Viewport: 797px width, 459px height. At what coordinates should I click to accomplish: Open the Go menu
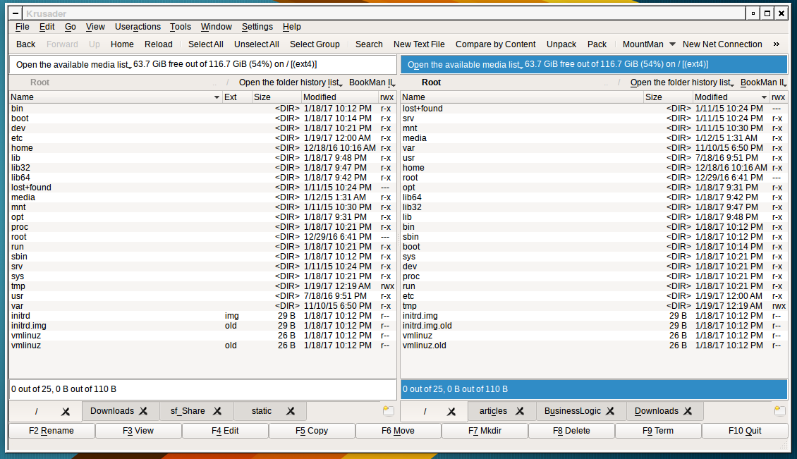click(x=70, y=27)
